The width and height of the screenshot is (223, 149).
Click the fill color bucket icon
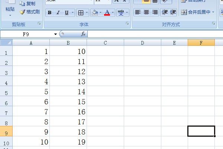tap(94, 13)
